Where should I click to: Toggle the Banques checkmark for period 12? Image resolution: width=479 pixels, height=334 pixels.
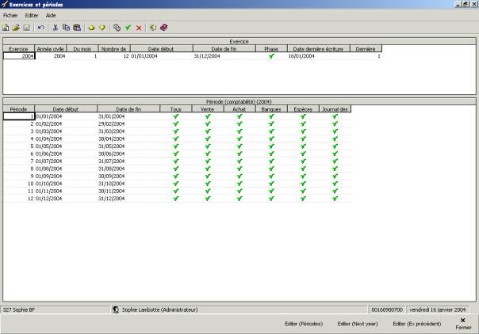click(271, 198)
